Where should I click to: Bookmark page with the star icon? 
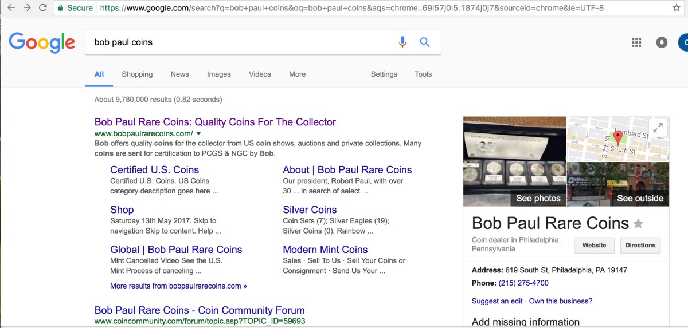676,8
